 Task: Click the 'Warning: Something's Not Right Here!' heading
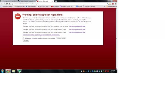tap(42, 15)
